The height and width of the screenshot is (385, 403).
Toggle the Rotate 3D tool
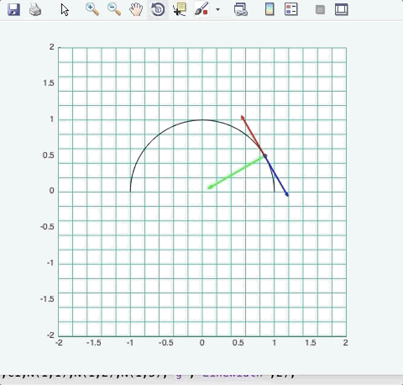tap(158, 9)
